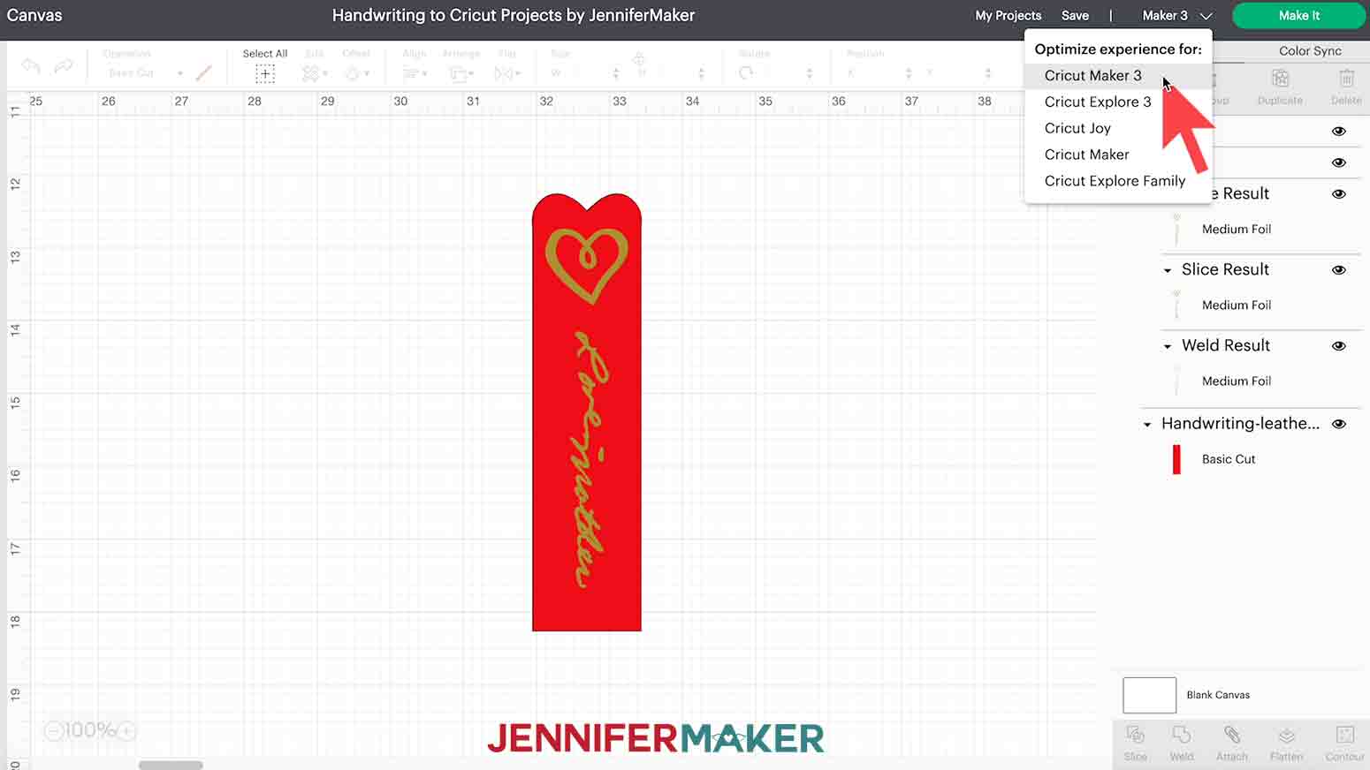Image resolution: width=1370 pixels, height=770 pixels.
Task: Select Cricut Maker 3 option
Action: coord(1118,76)
